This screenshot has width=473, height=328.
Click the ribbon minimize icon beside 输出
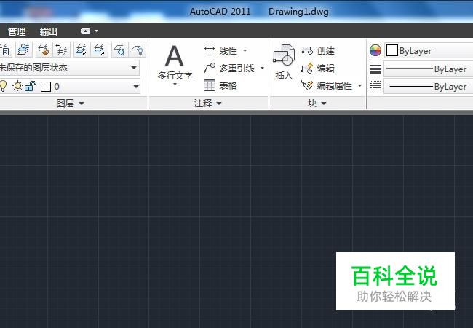[x=85, y=31]
